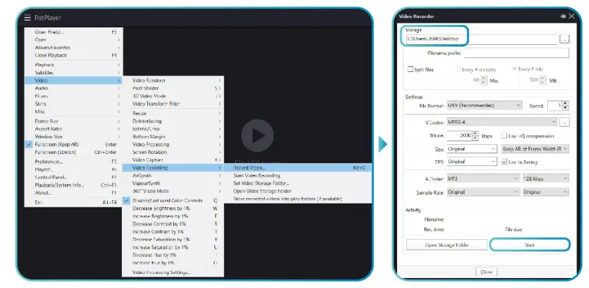Open Preferences... from main menu
This screenshot has width=589, height=288.
pyautogui.click(x=73, y=162)
